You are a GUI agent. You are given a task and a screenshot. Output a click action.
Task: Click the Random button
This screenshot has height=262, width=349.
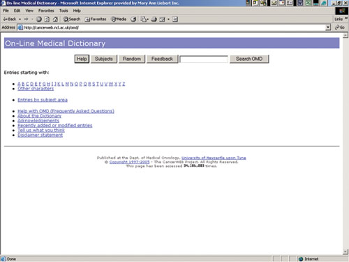pos(132,59)
